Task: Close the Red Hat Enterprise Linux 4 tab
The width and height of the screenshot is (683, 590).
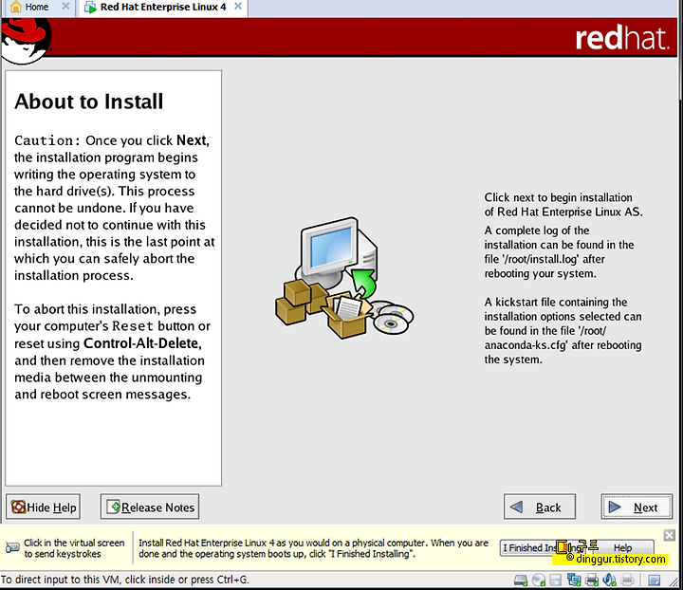Action: point(238,7)
